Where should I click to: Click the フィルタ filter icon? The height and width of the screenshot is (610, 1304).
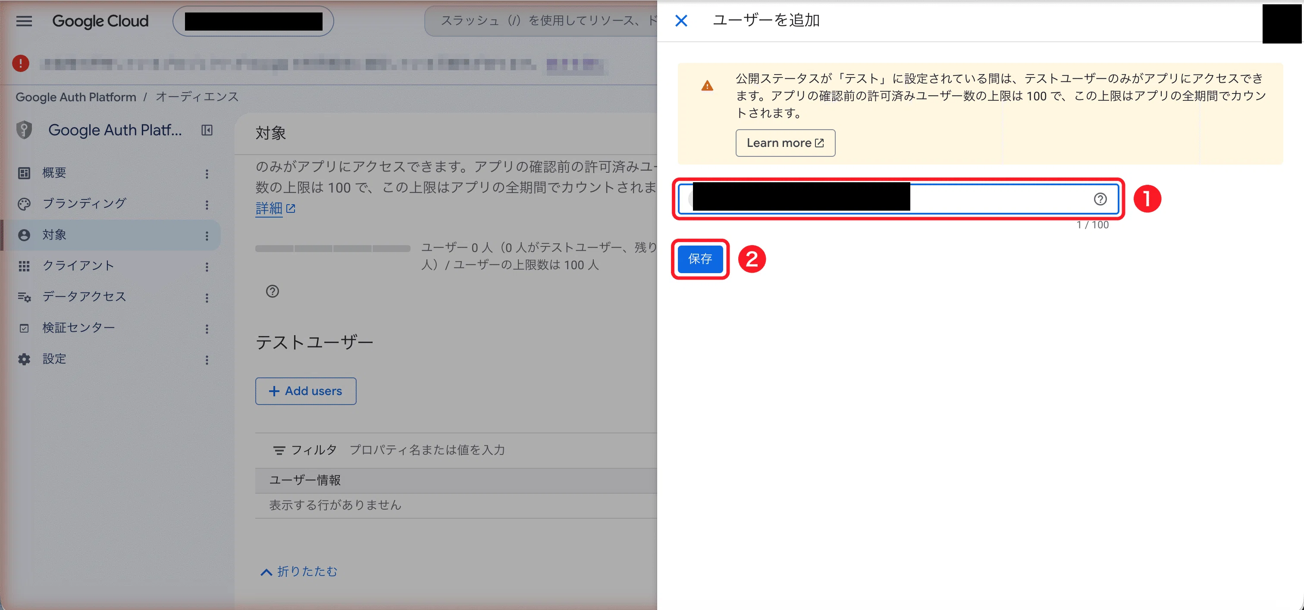tap(279, 450)
